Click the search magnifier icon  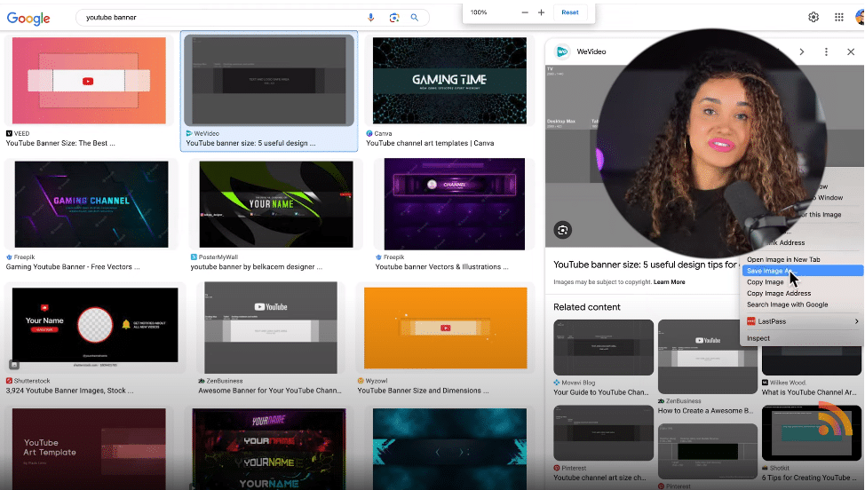coord(415,18)
